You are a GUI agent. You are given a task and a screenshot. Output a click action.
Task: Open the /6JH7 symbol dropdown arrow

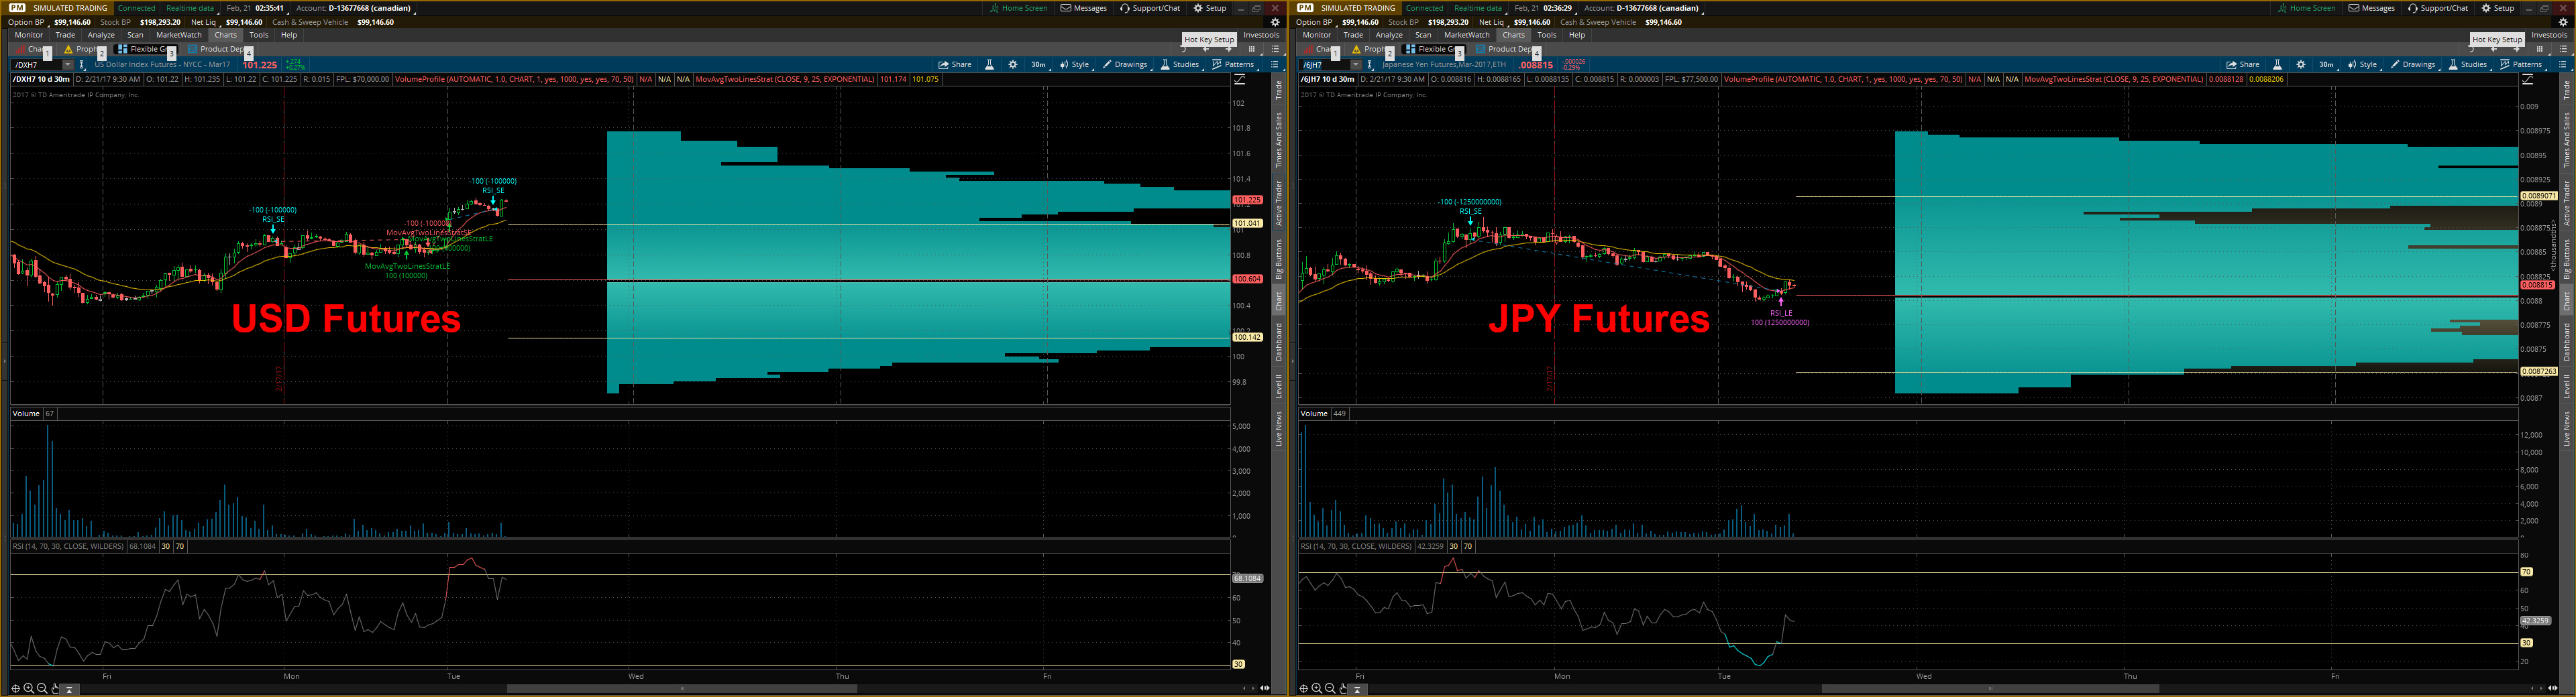(x=1356, y=65)
